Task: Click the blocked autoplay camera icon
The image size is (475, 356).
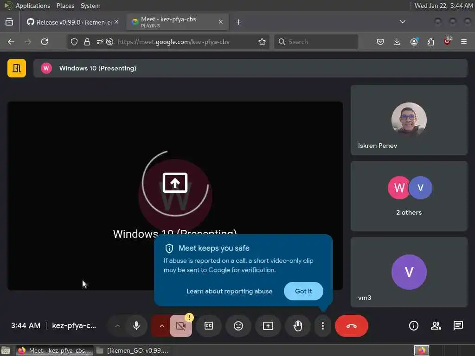Action: [x=109, y=42]
